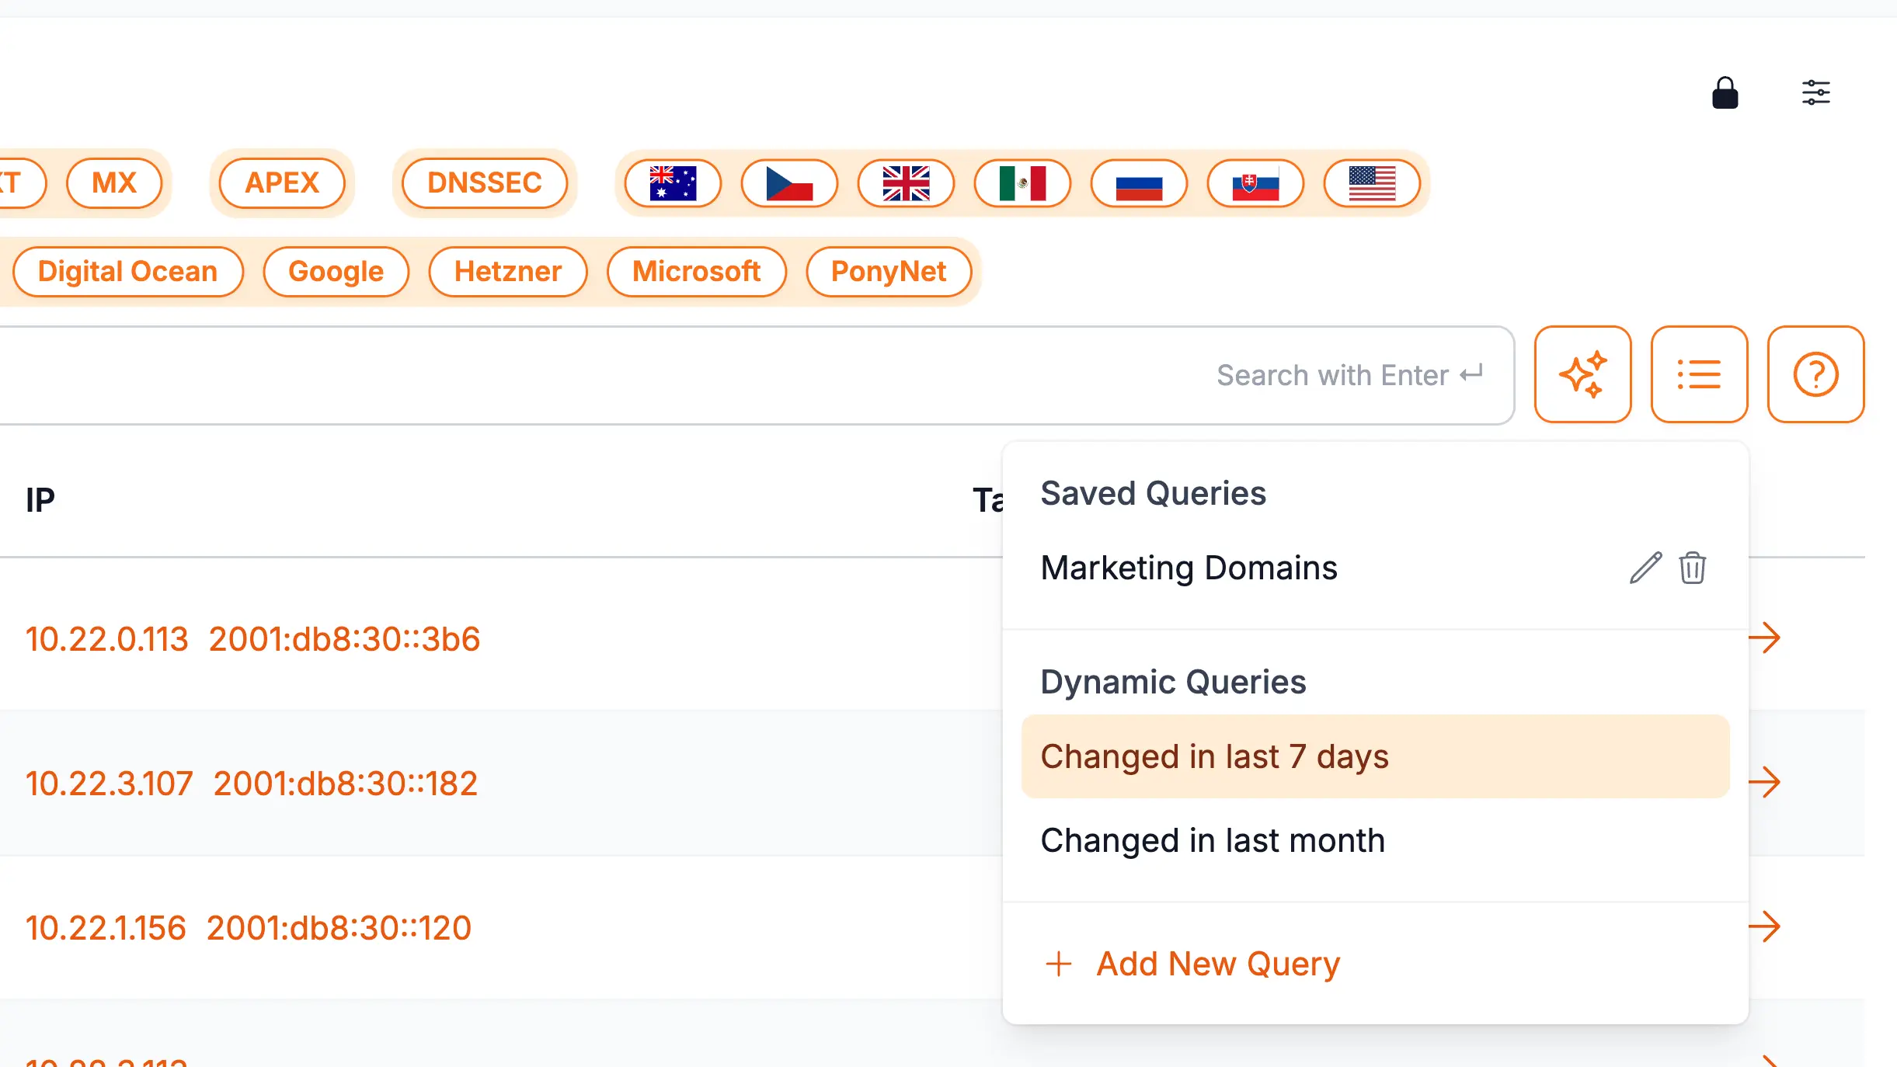Edit the Marketing Domains saved query

coord(1645,568)
